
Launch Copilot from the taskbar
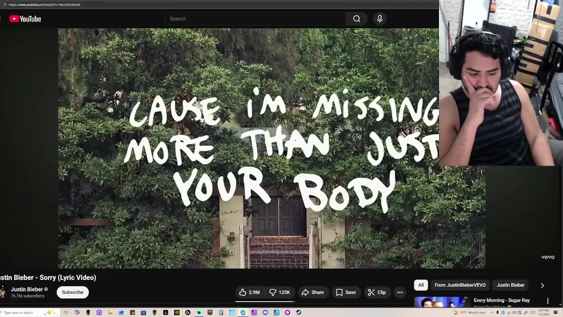click(x=77, y=313)
